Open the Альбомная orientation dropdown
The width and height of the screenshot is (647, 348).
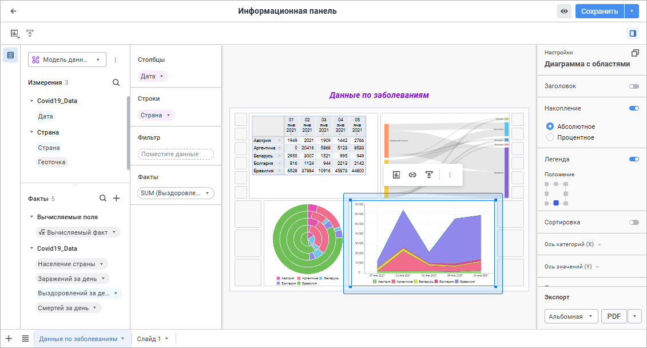[571, 317]
